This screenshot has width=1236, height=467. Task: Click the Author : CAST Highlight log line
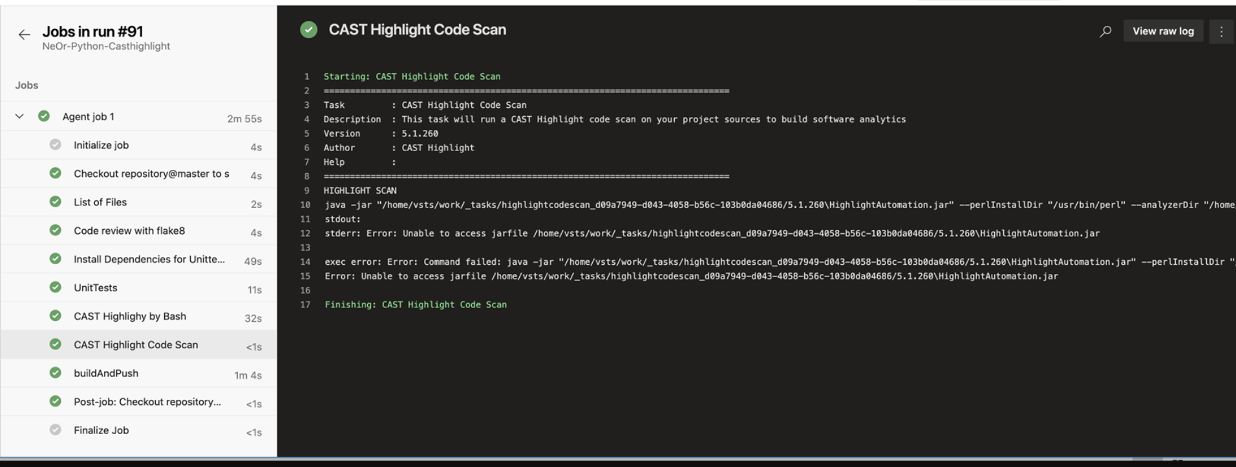[x=399, y=147]
